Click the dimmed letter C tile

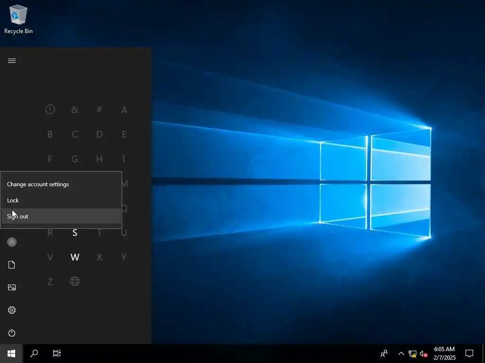(x=75, y=134)
